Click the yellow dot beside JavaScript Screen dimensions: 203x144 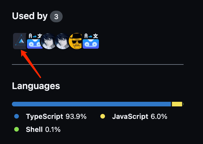click(x=103, y=116)
